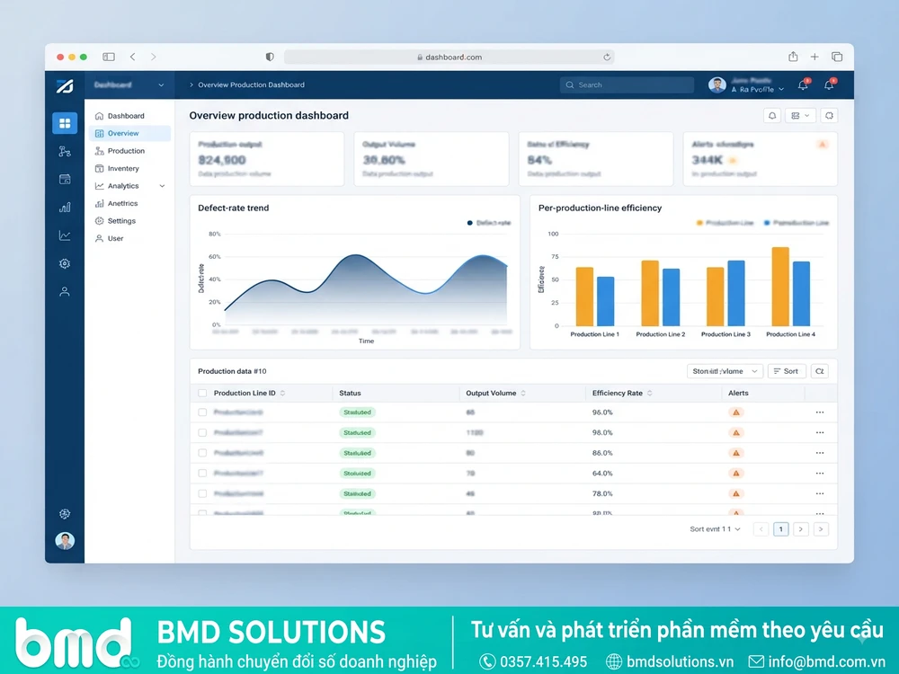The image size is (899, 674).
Task: Open the workflow nodes icon in dark sidebar
Action: (x=65, y=151)
